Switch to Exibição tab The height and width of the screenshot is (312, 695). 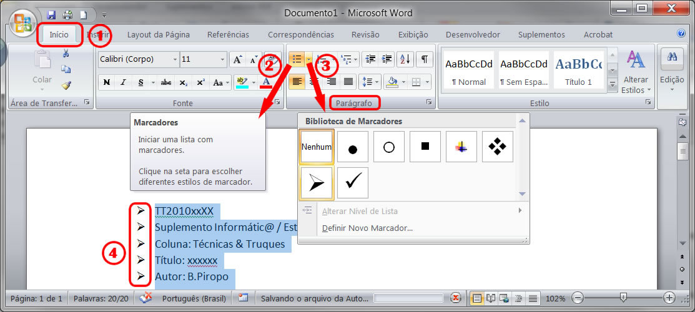pyautogui.click(x=413, y=34)
